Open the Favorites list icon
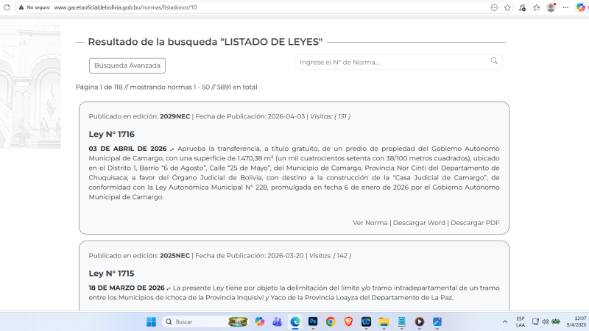The image size is (589, 331). (x=537, y=7)
